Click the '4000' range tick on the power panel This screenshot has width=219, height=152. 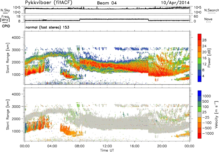[x=16, y=38]
